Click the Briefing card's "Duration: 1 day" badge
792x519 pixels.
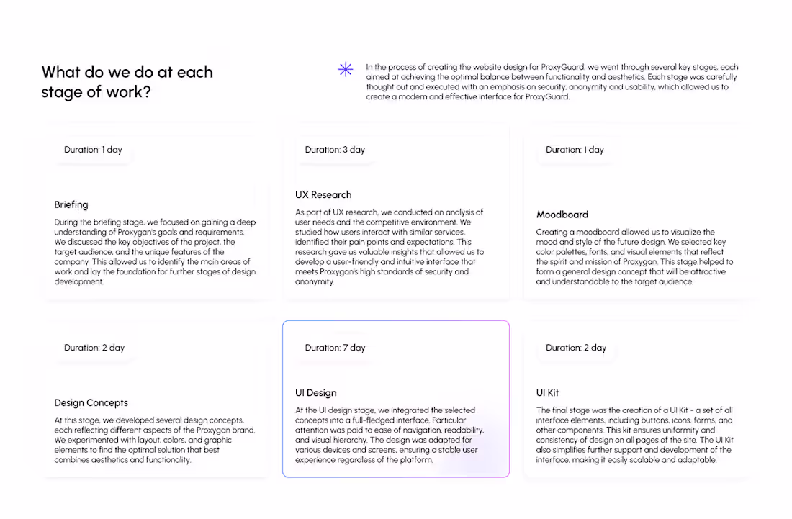93,150
